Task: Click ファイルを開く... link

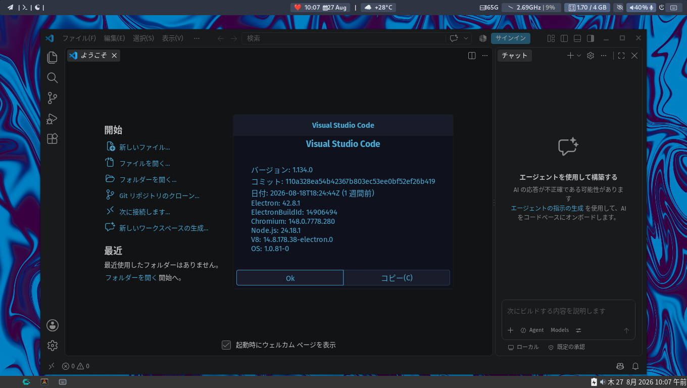Action: (x=144, y=164)
